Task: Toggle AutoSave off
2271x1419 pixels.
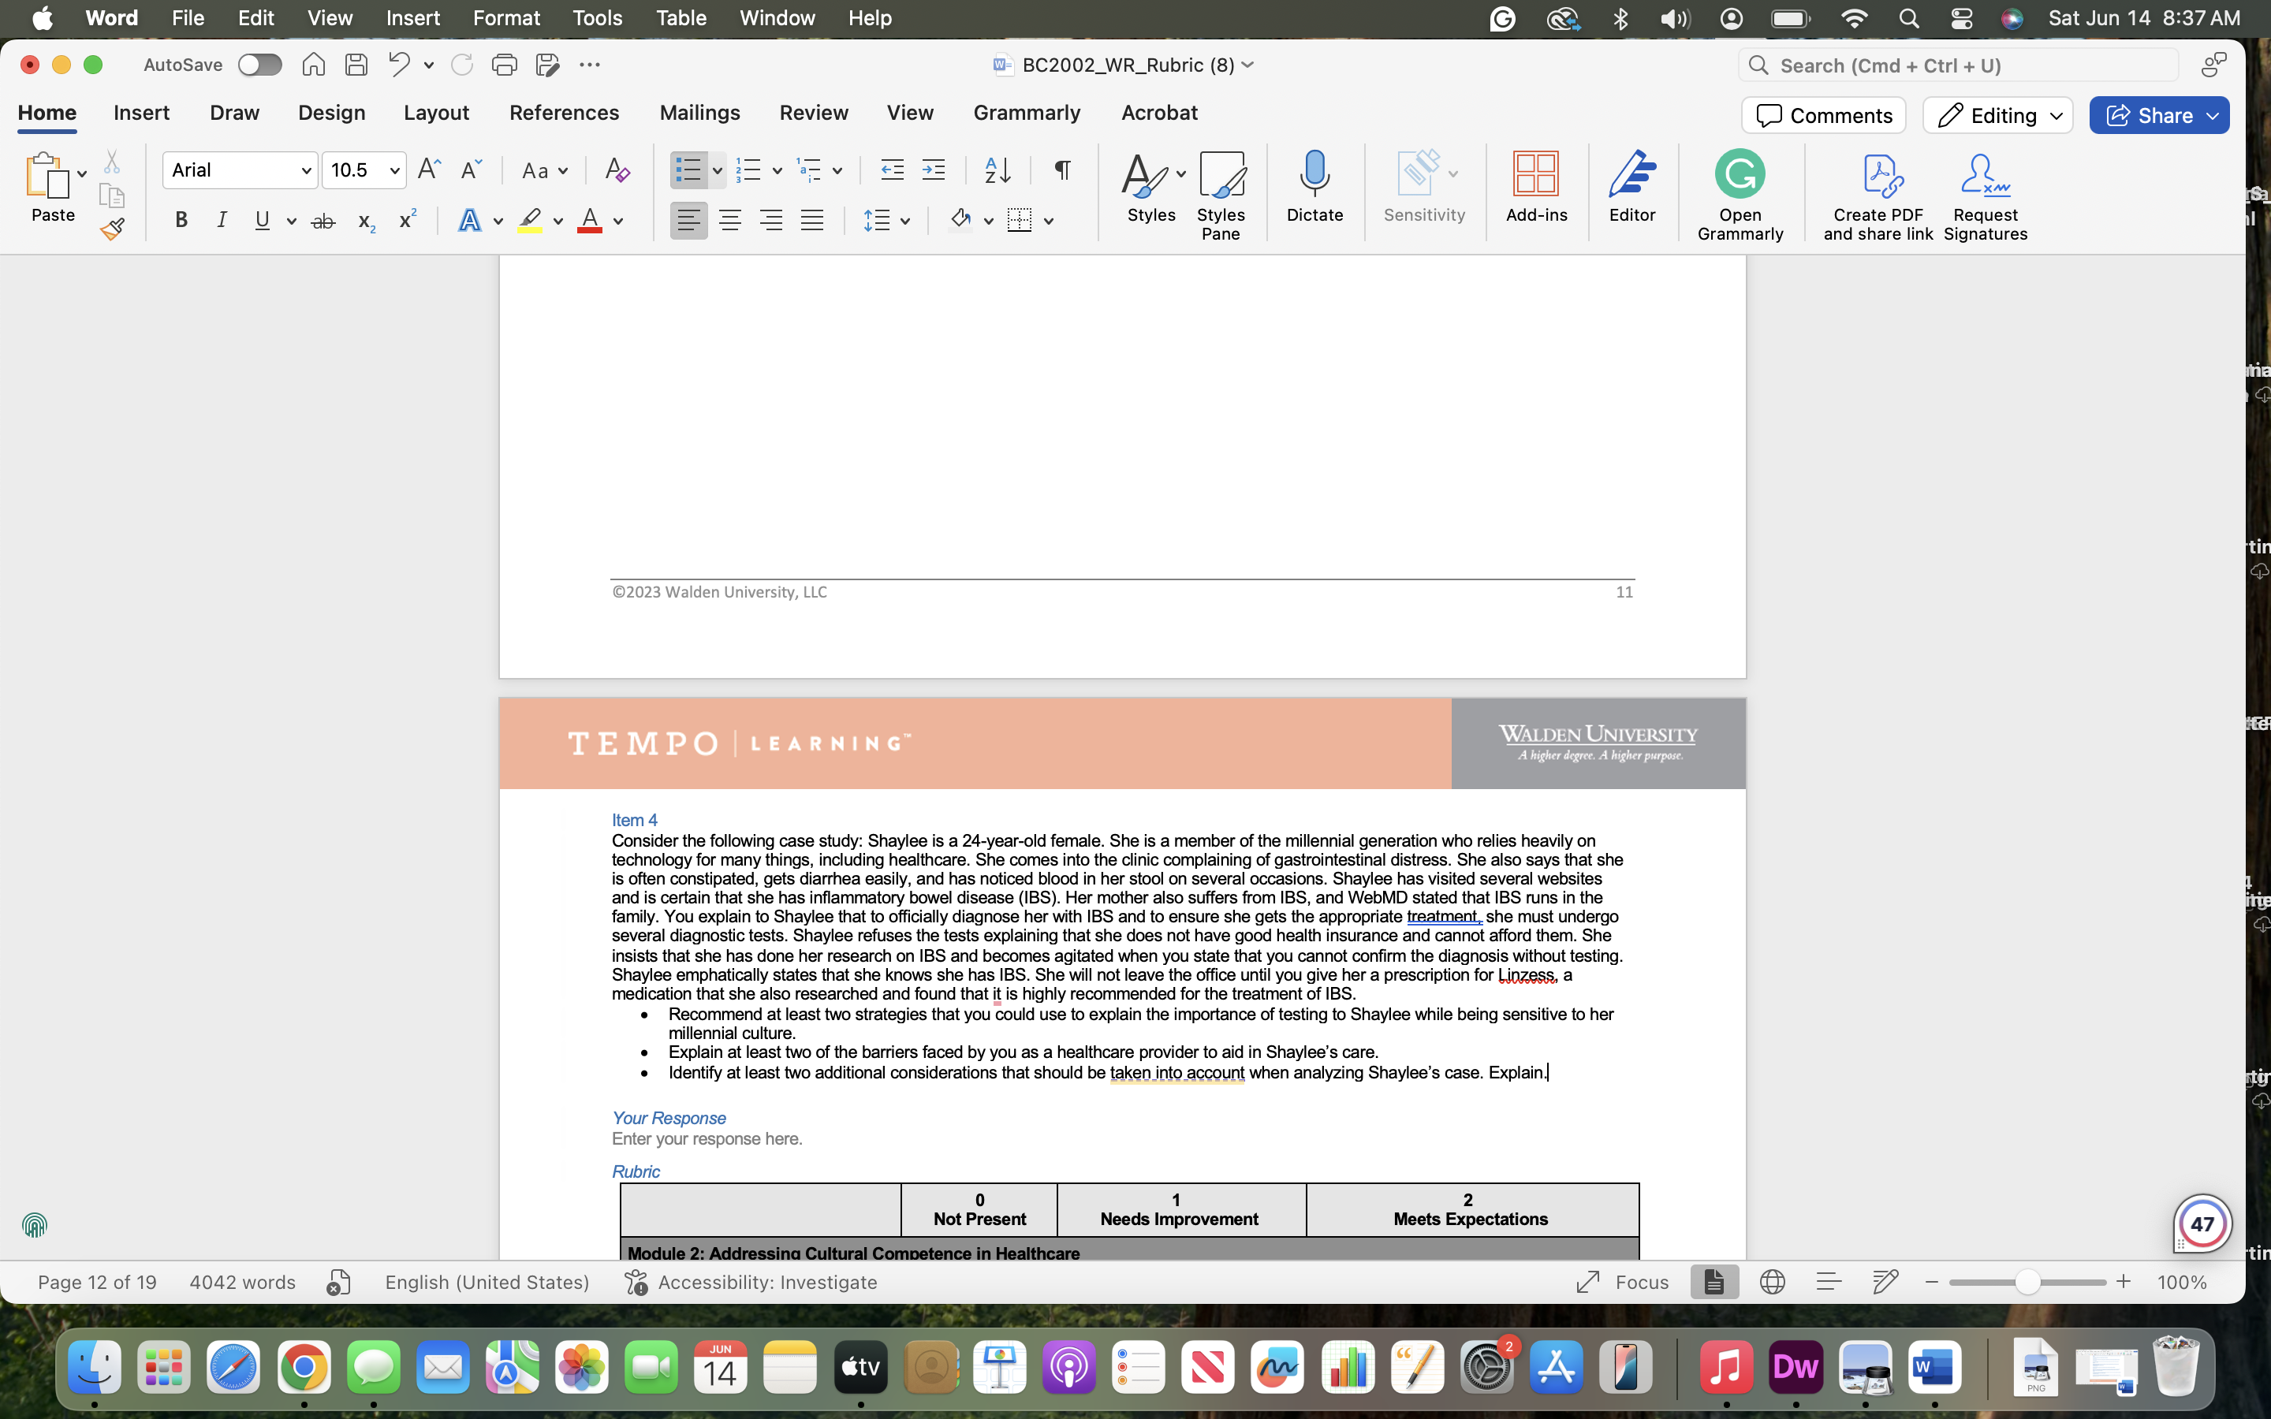Action: (259, 64)
